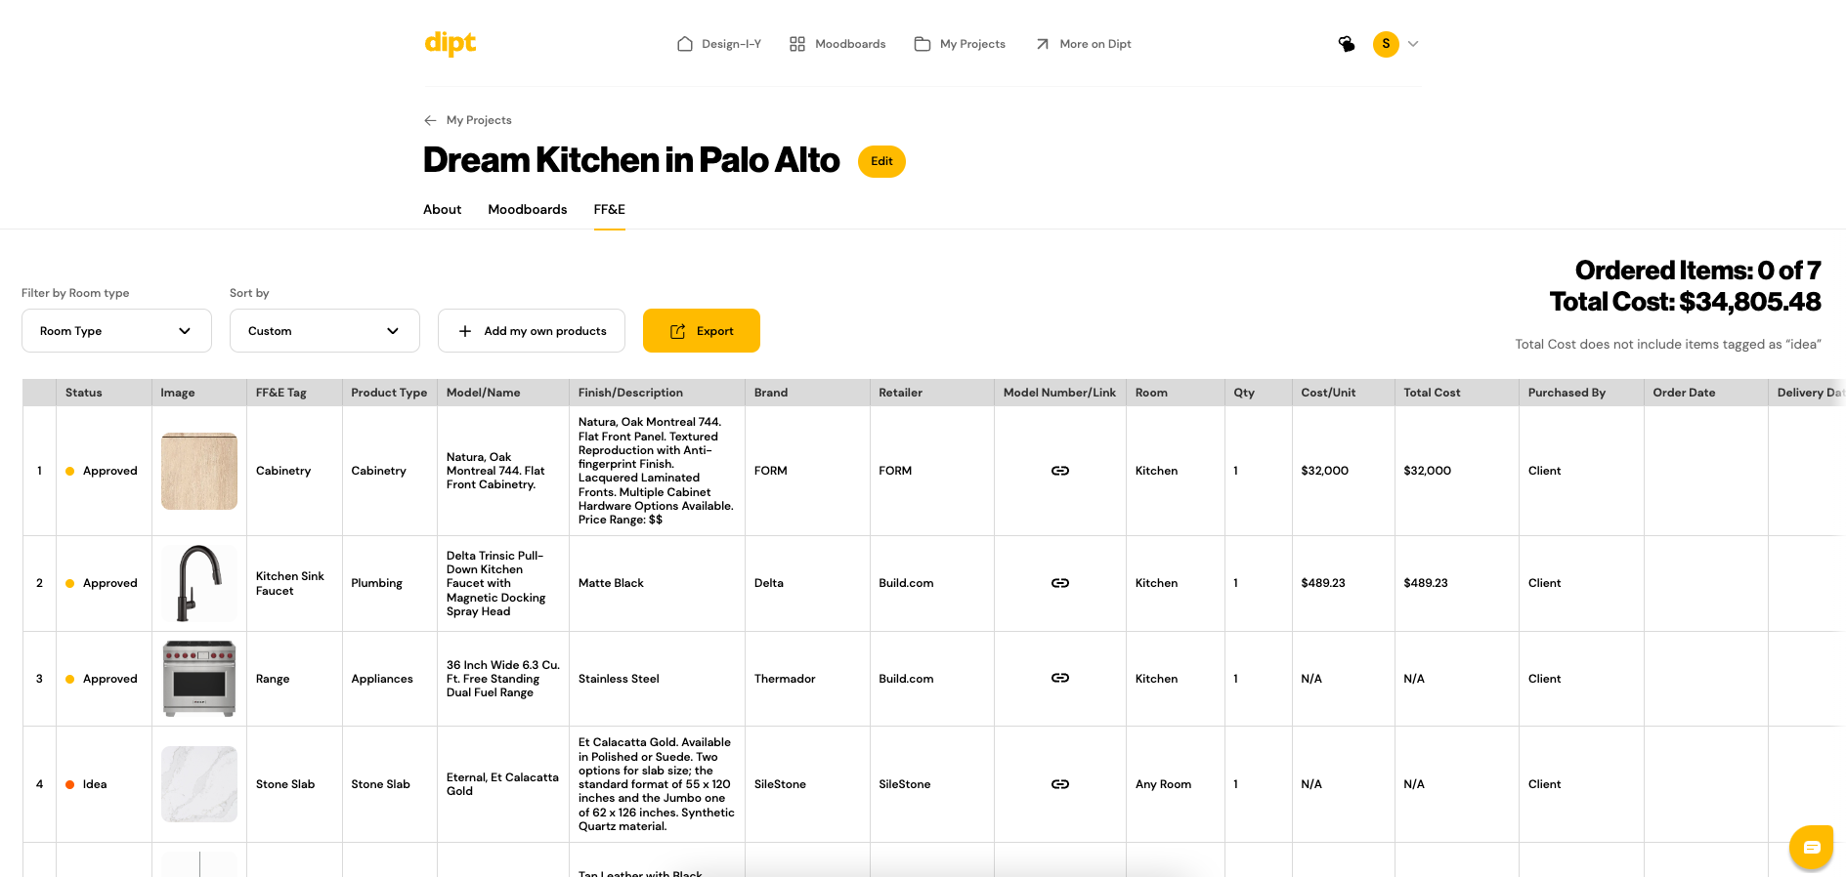Open Design-I-Y in the top navigation
The image size is (1846, 877).
pos(718,44)
